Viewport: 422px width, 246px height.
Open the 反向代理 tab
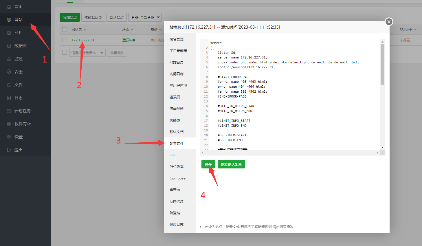(x=180, y=201)
